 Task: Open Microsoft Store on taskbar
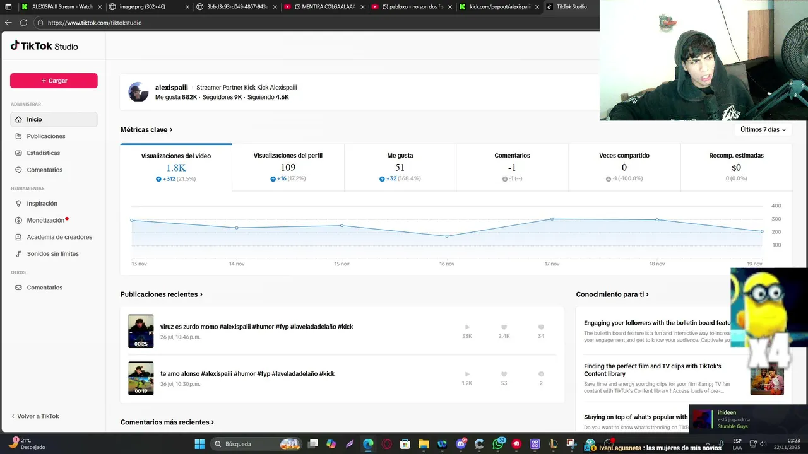point(405,444)
